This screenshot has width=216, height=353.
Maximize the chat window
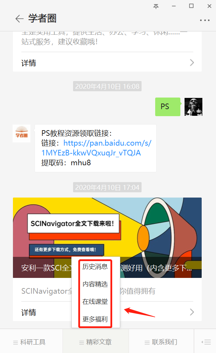[x=191, y=6]
